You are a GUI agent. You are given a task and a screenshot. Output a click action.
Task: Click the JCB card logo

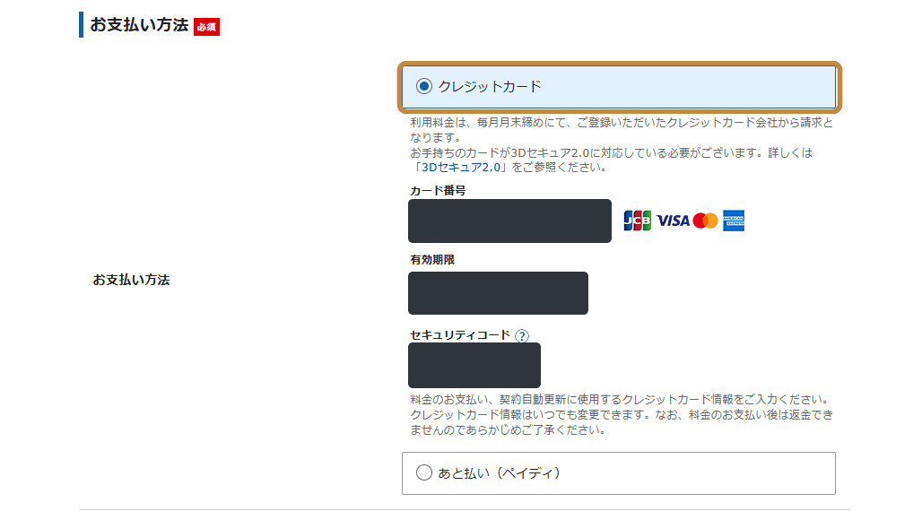638,221
